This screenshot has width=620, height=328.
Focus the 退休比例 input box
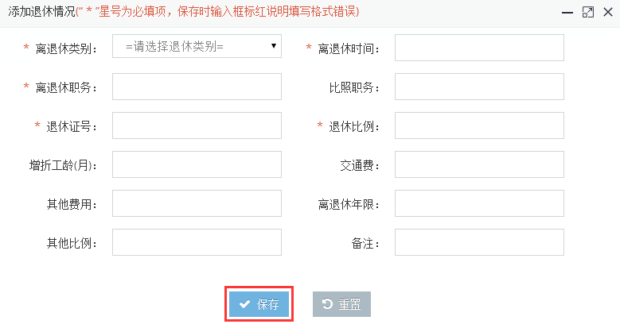(x=479, y=125)
